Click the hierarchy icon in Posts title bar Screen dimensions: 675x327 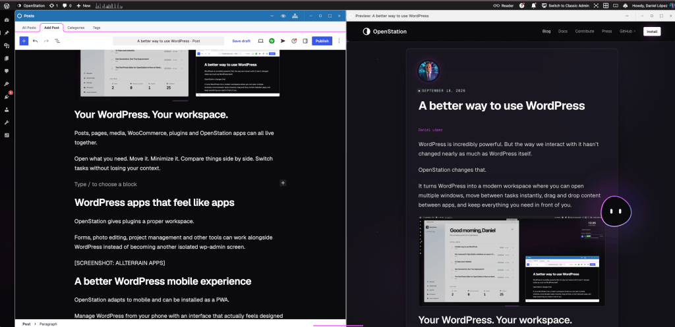[x=295, y=16]
